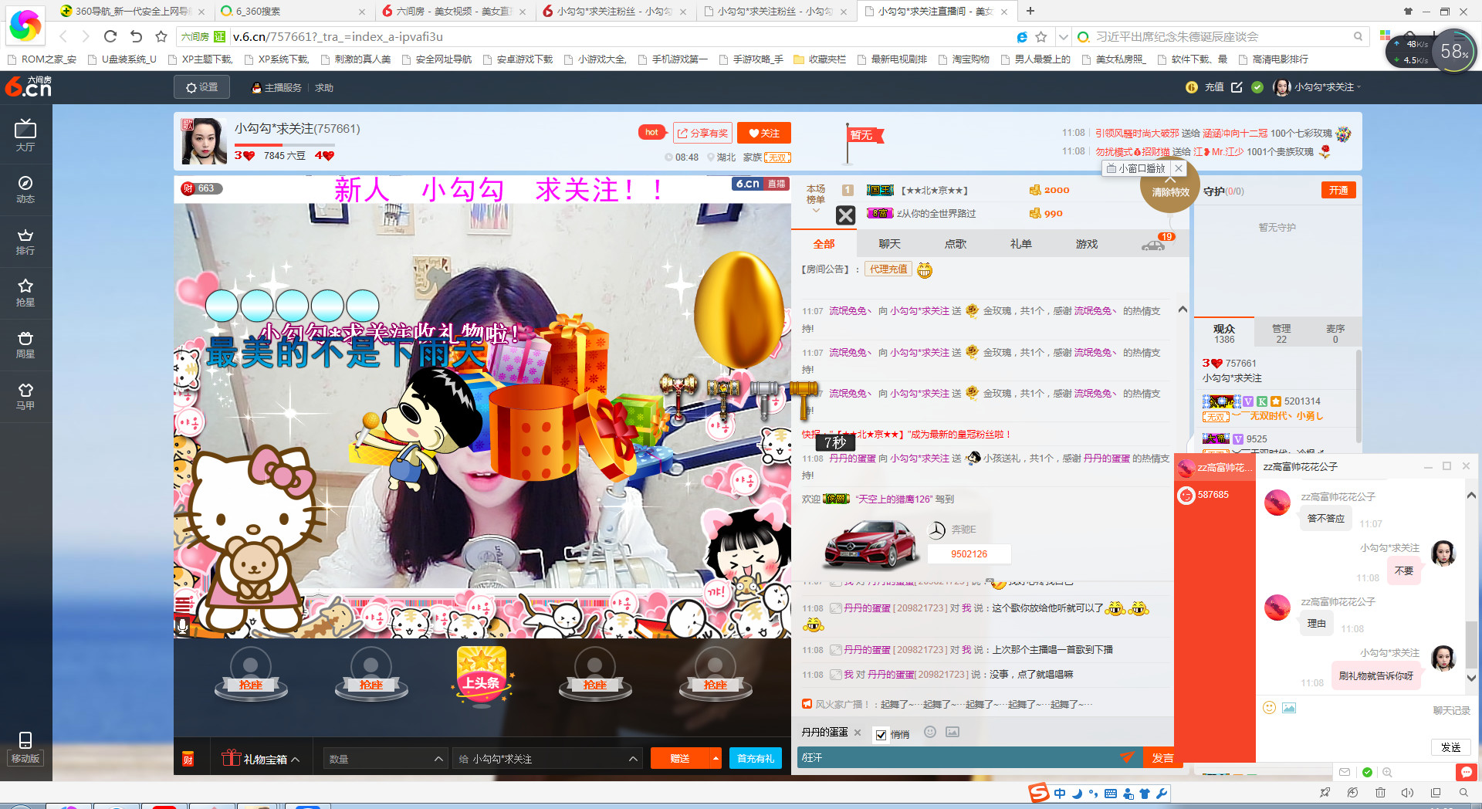This screenshot has height=809, width=1482.
Task: Click the audience list scrollbar
Action: pyautogui.click(x=1358, y=398)
